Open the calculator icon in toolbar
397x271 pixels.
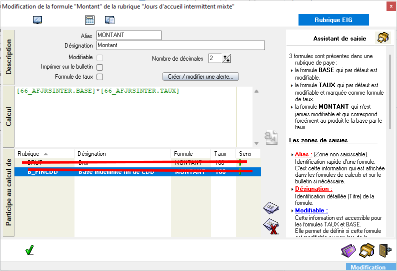89,20
